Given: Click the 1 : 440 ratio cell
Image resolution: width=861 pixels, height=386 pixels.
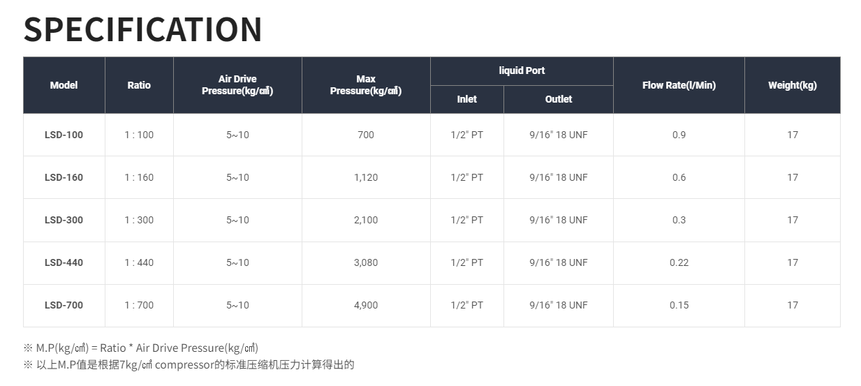Looking at the screenshot, I should [x=139, y=262].
